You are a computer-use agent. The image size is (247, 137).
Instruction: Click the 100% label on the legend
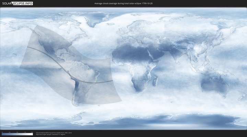[x=32, y=132]
